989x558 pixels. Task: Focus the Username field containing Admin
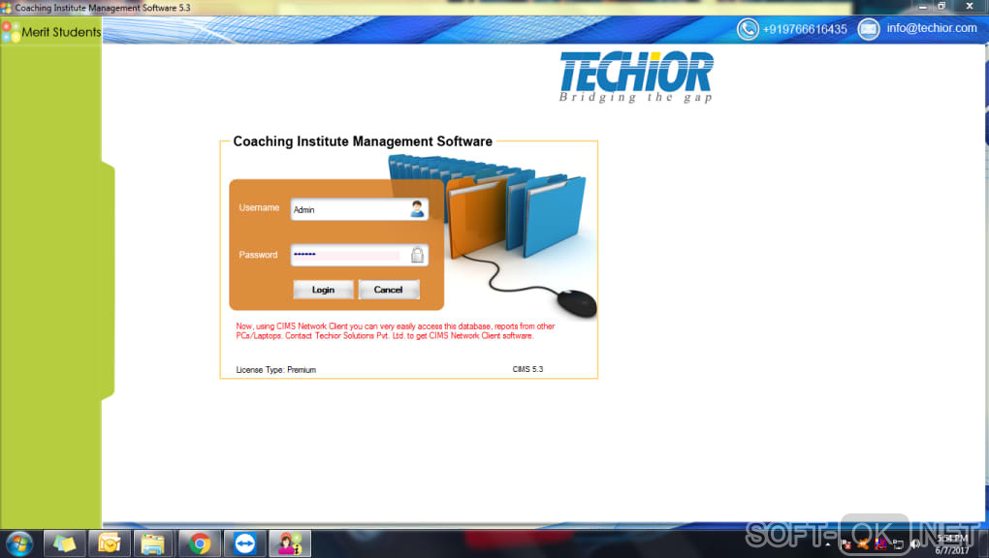coord(360,209)
